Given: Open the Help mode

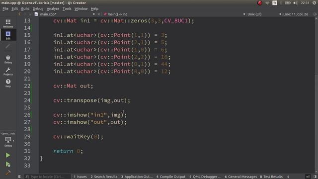Looking at the screenshot, I should [x=8, y=83].
